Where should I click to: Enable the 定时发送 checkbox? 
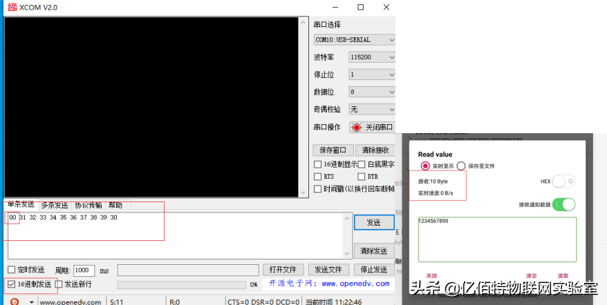point(12,269)
